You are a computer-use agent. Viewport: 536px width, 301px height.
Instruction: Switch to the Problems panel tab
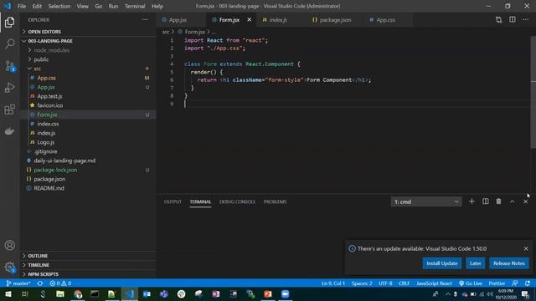[275, 202]
